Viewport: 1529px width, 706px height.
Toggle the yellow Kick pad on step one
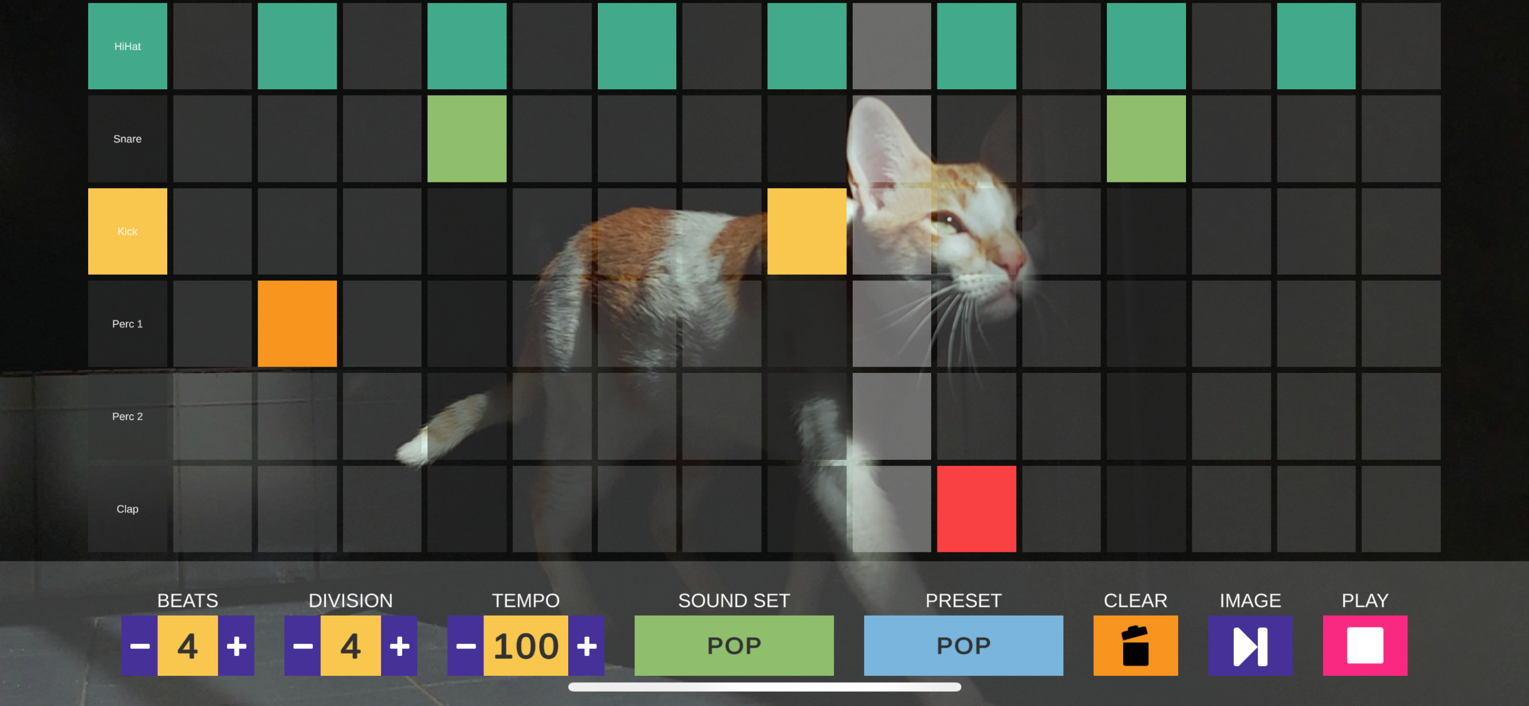point(127,231)
